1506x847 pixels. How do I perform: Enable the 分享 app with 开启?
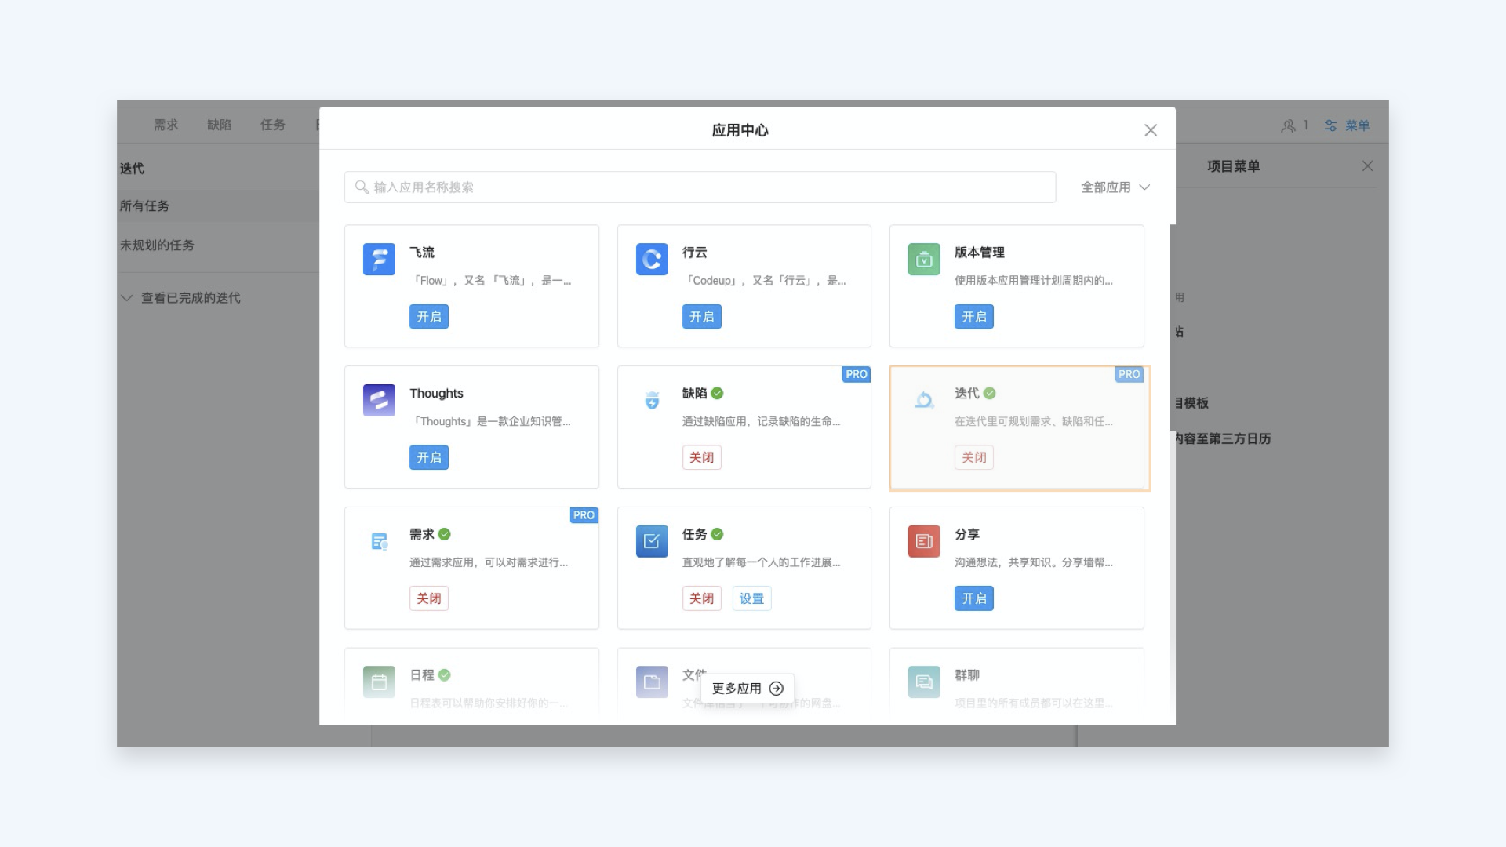coord(974,598)
